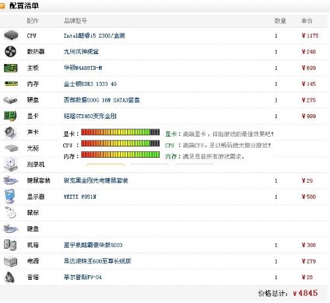The height and width of the screenshot is (303, 330).
Task: Click the ¥1175 CPU price
Action: point(310,36)
